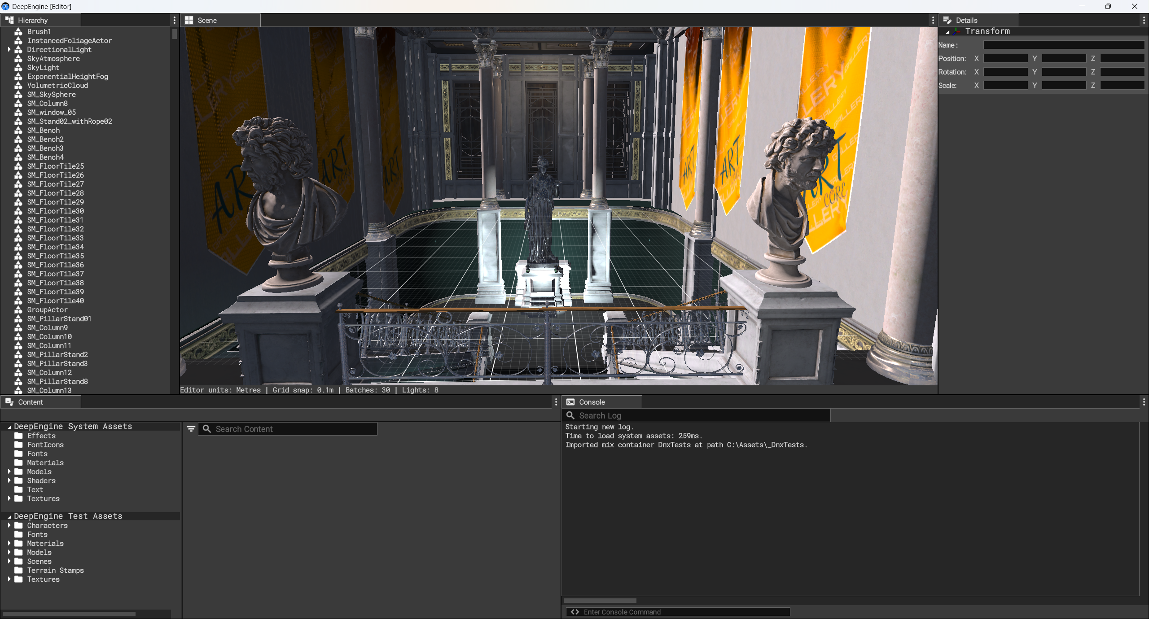
Task: Select SM_PillarStand01 in Hierarchy
Action: 59,318
